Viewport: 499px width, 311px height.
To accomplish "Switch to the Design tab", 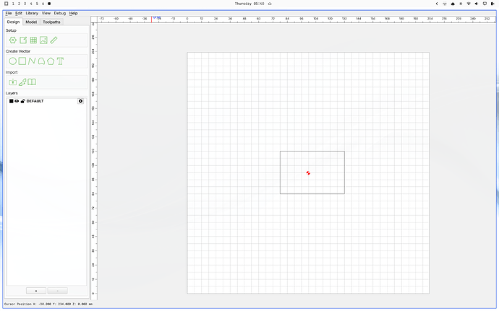I will 13,22.
